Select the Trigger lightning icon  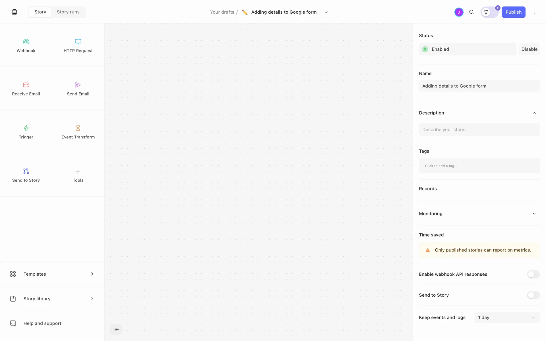click(26, 128)
